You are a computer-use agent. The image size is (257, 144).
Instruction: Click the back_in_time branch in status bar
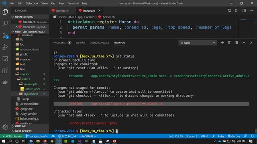37,136
